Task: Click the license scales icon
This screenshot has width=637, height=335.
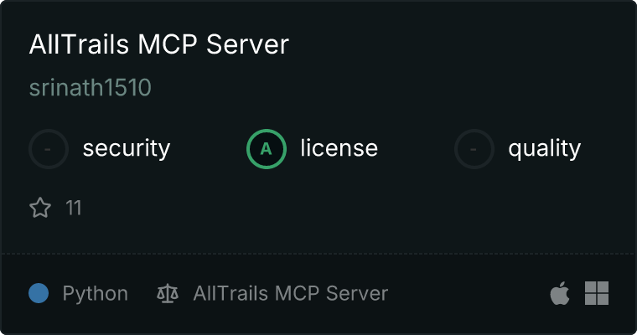Action: [168, 293]
